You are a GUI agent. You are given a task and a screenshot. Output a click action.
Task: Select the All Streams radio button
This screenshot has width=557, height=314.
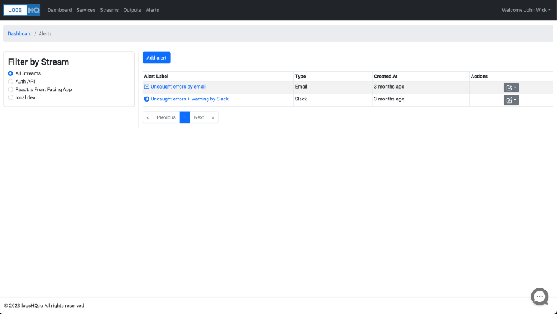click(11, 73)
